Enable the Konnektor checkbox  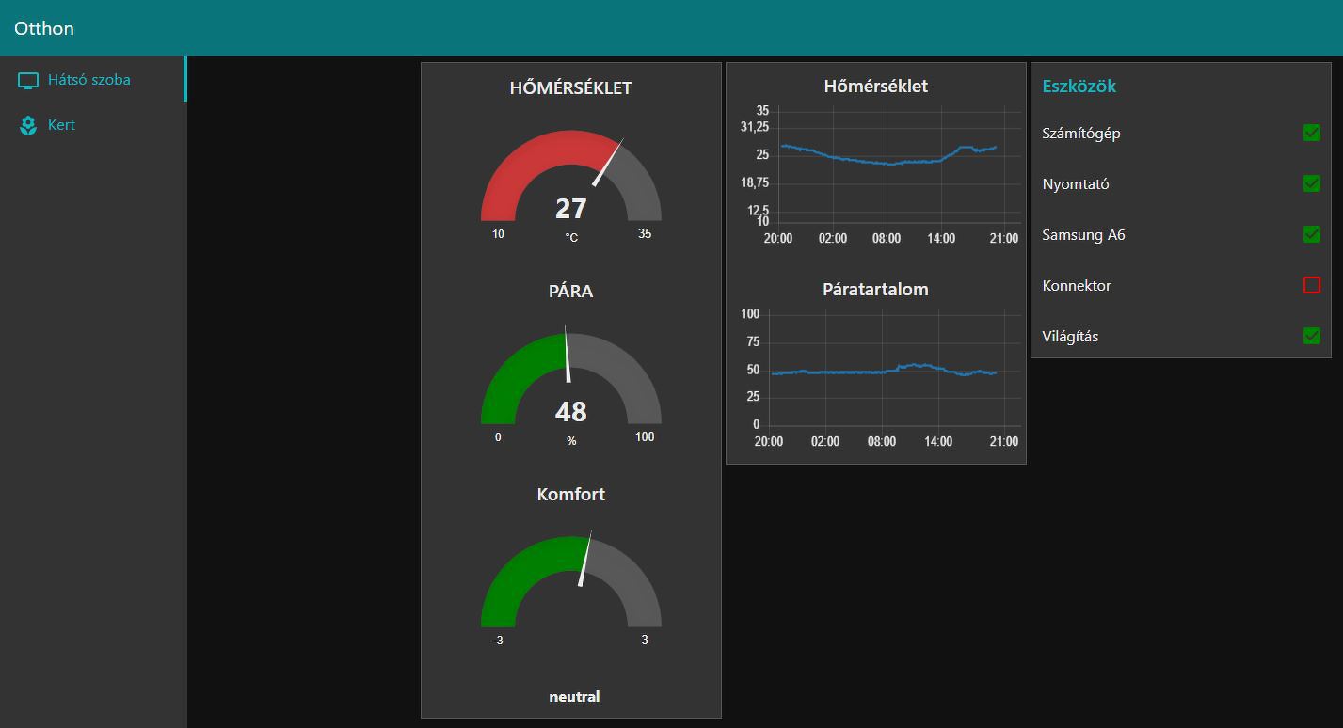click(1311, 285)
